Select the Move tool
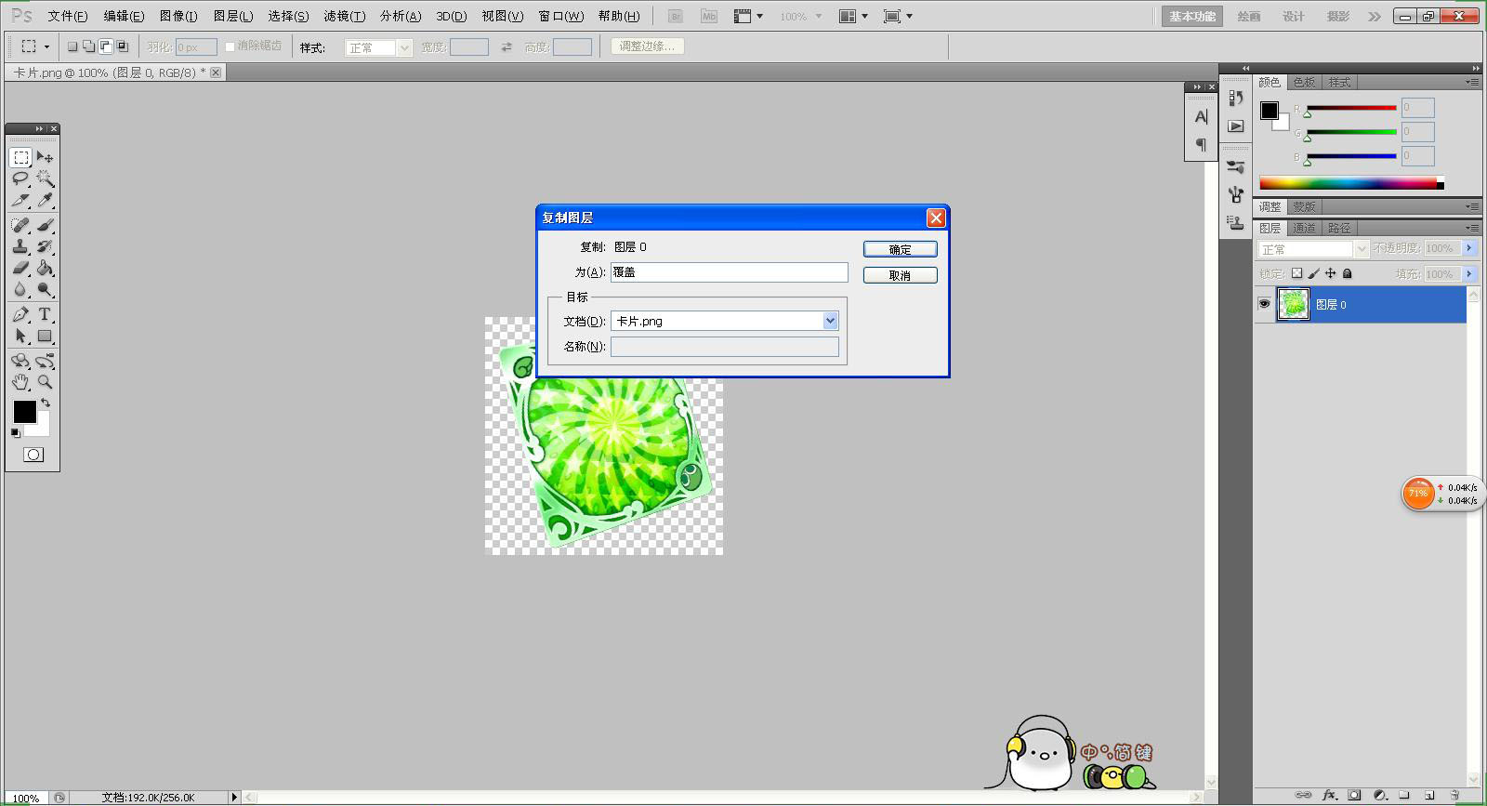The image size is (1487, 806). coord(45,157)
